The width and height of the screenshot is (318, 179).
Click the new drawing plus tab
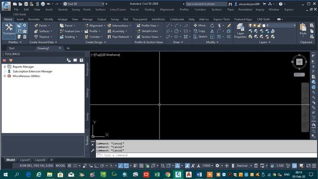[x=68, y=48]
